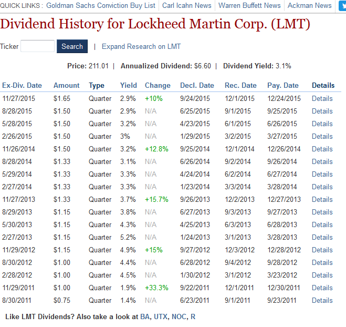346x327 pixels.
Task: Sort table by Amount column header
Action: (x=67, y=85)
